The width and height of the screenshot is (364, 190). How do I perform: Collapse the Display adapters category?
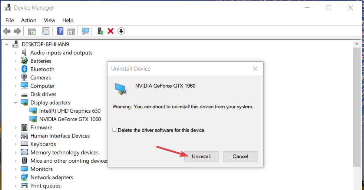tap(16, 103)
